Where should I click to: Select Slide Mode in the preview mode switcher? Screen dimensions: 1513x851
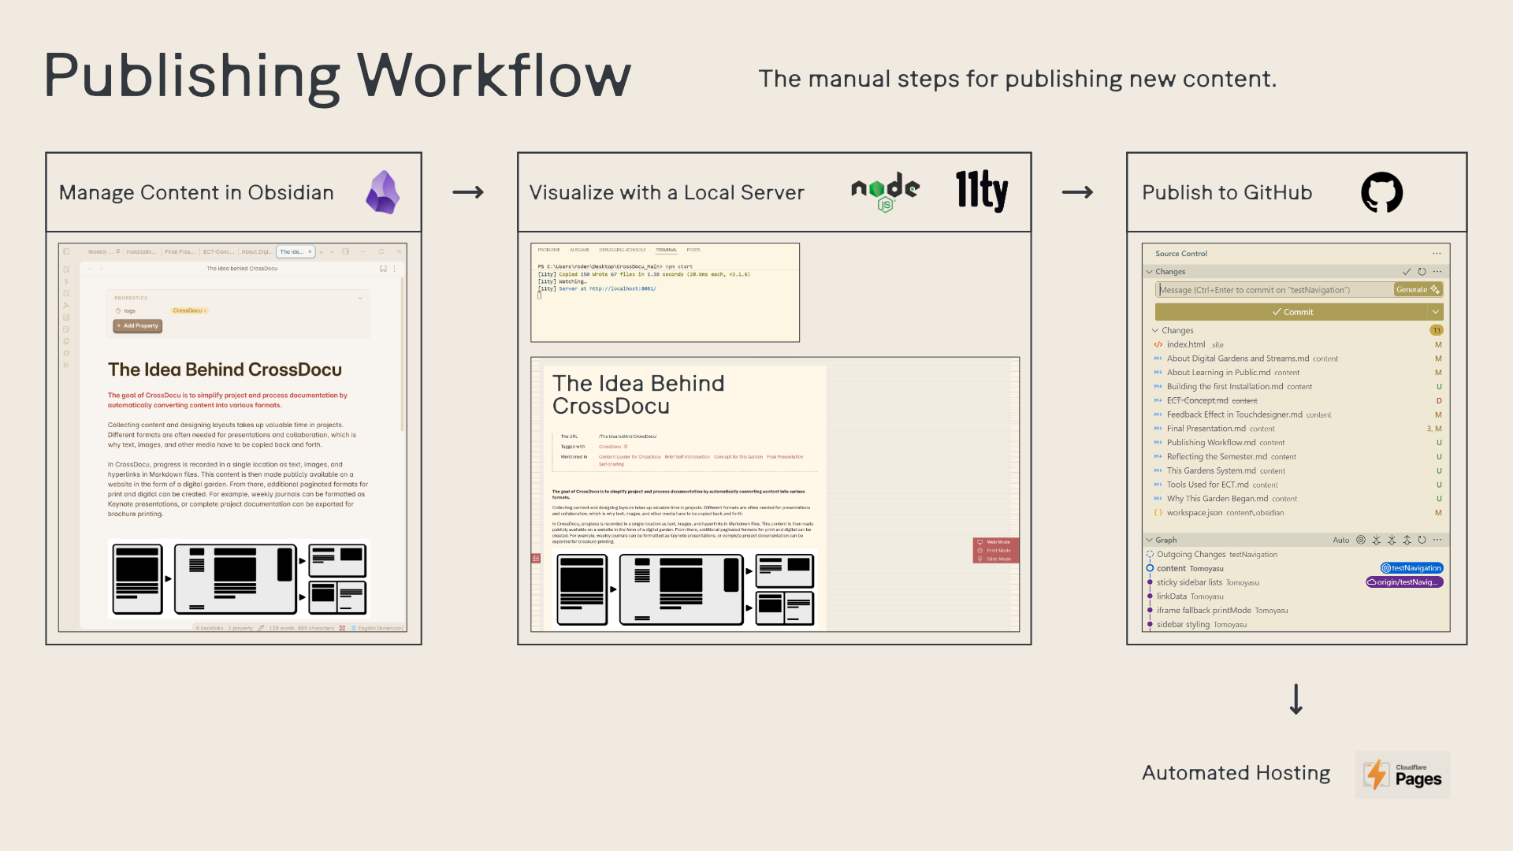(x=996, y=559)
